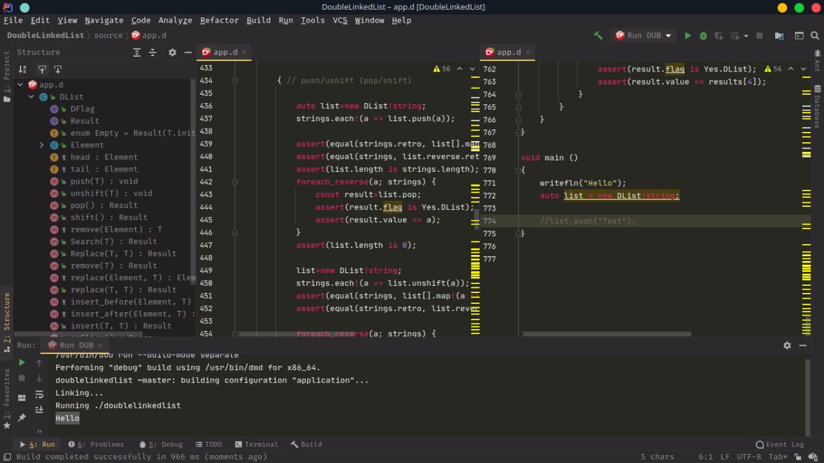The height and width of the screenshot is (463, 824).
Task: Click the Search Everywhere magnifier icon
Action: tap(814, 36)
